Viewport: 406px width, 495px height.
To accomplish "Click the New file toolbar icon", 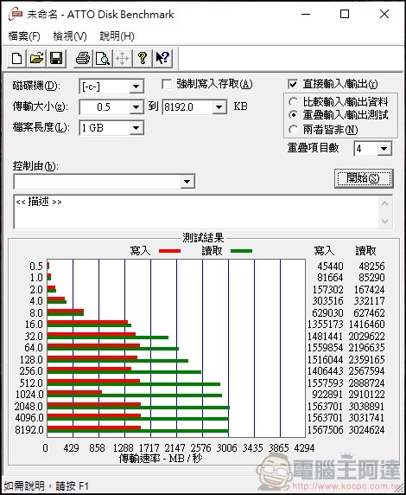I will (x=16, y=58).
